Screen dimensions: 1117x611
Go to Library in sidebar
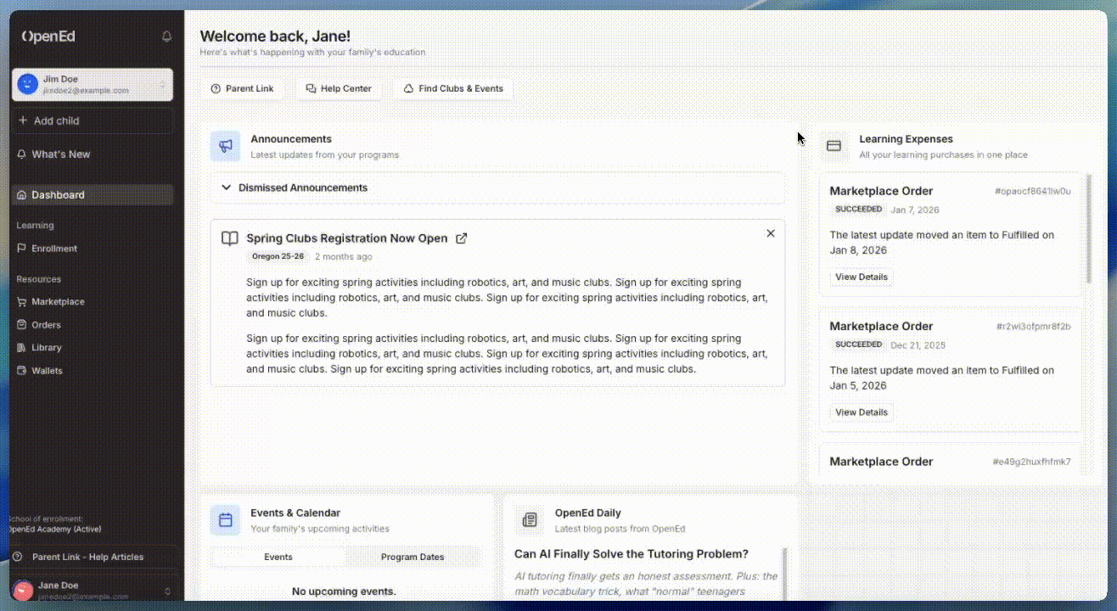[46, 348]
